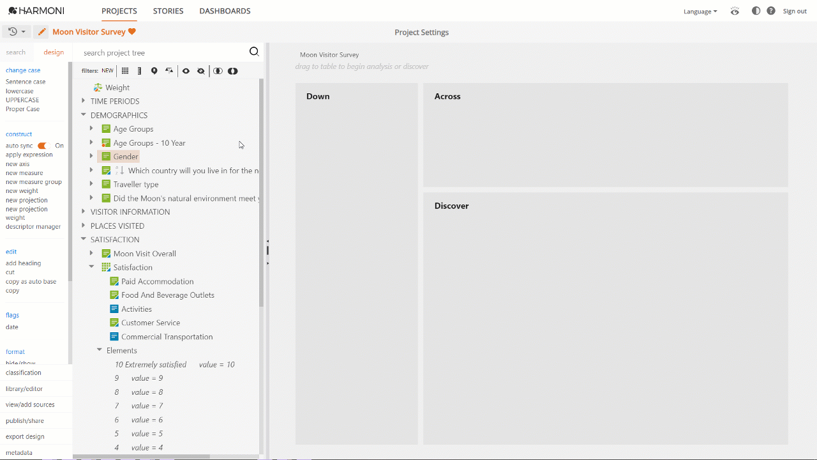Expand the Gender node
Screen dimensions: 817x460
click(x=91, y=157)
